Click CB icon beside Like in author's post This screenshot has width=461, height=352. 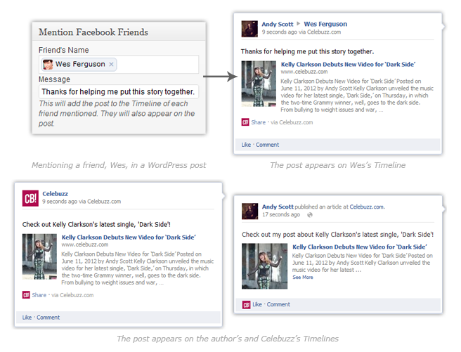click(x=246, y=304)
